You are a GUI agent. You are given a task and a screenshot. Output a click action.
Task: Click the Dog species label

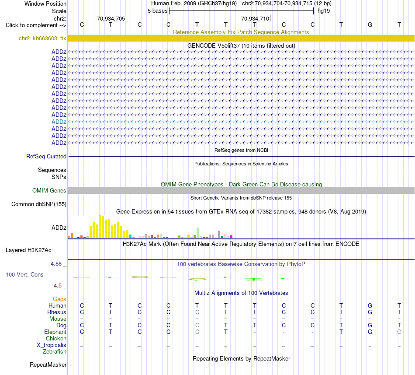tap(61, 325)
